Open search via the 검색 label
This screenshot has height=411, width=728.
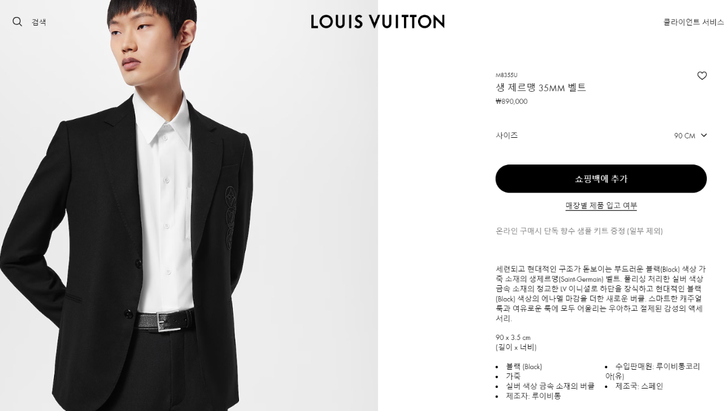pyautogui.click(x=39, y=22)
